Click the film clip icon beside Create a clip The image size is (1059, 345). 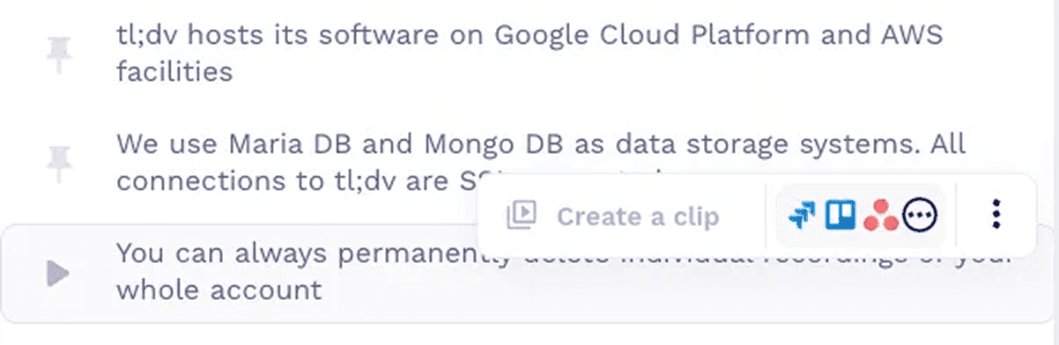[x=522, y=216]
